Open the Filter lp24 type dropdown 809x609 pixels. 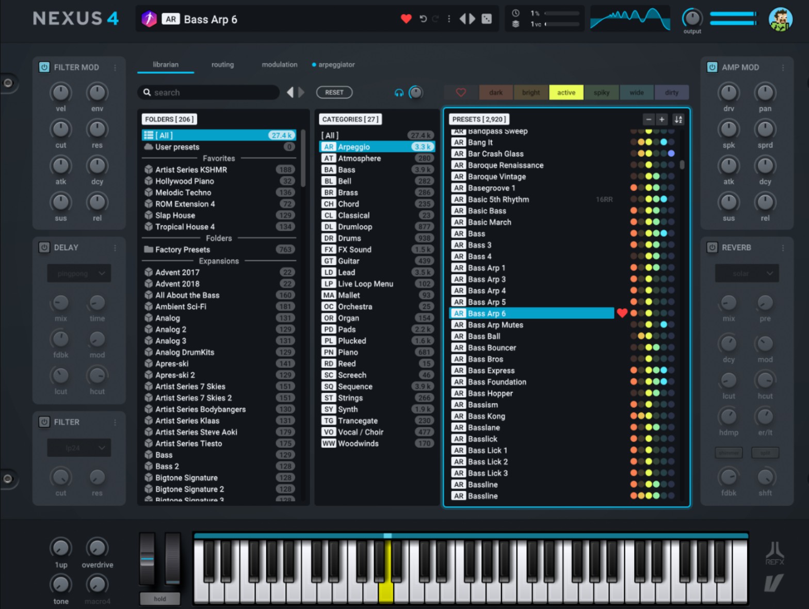tap(79, 448)
